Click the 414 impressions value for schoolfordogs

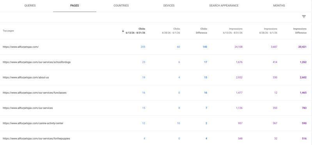(275, 62)
